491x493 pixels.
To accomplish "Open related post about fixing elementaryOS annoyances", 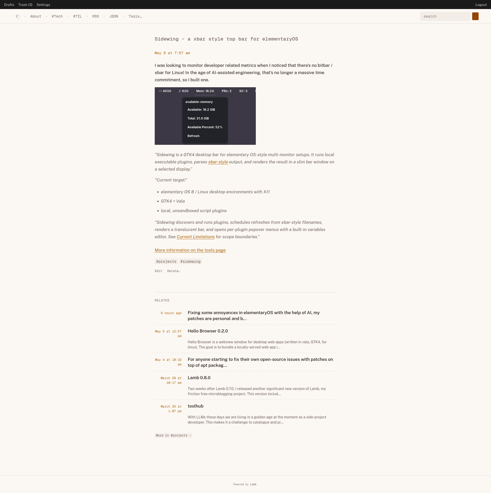I will click(x=253, y=315).
